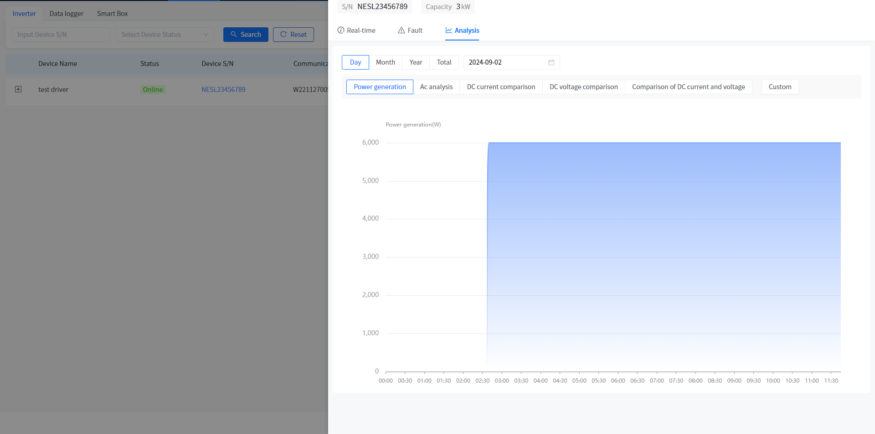Show the Ac analysis chart
The height and width of the screenshot is (434, 875).
click(436, 87)
